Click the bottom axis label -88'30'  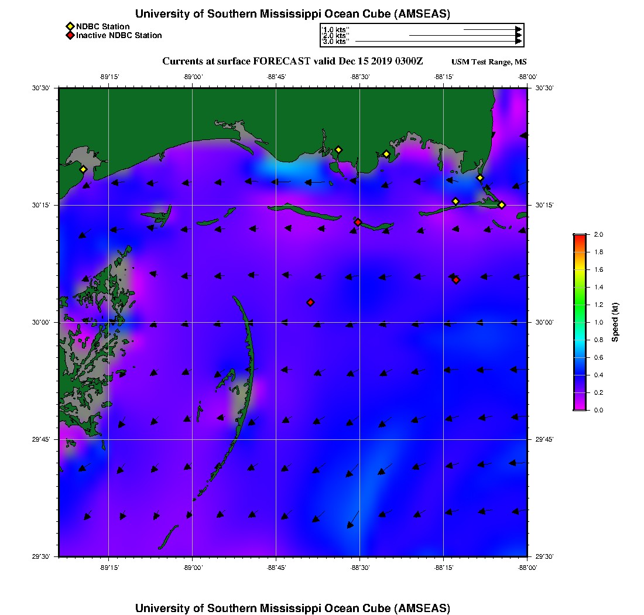tap(360, 568)
